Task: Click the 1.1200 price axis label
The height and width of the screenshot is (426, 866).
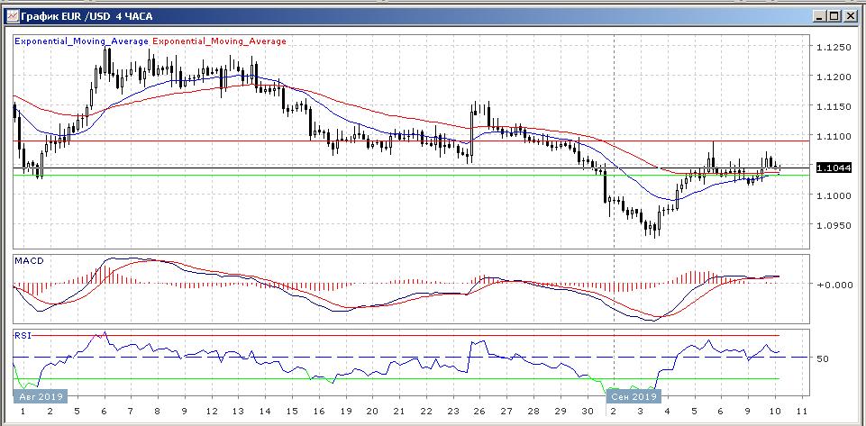Action: (834, 77)
